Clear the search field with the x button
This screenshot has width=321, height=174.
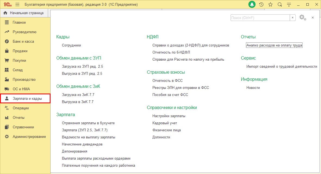[293, 18]
